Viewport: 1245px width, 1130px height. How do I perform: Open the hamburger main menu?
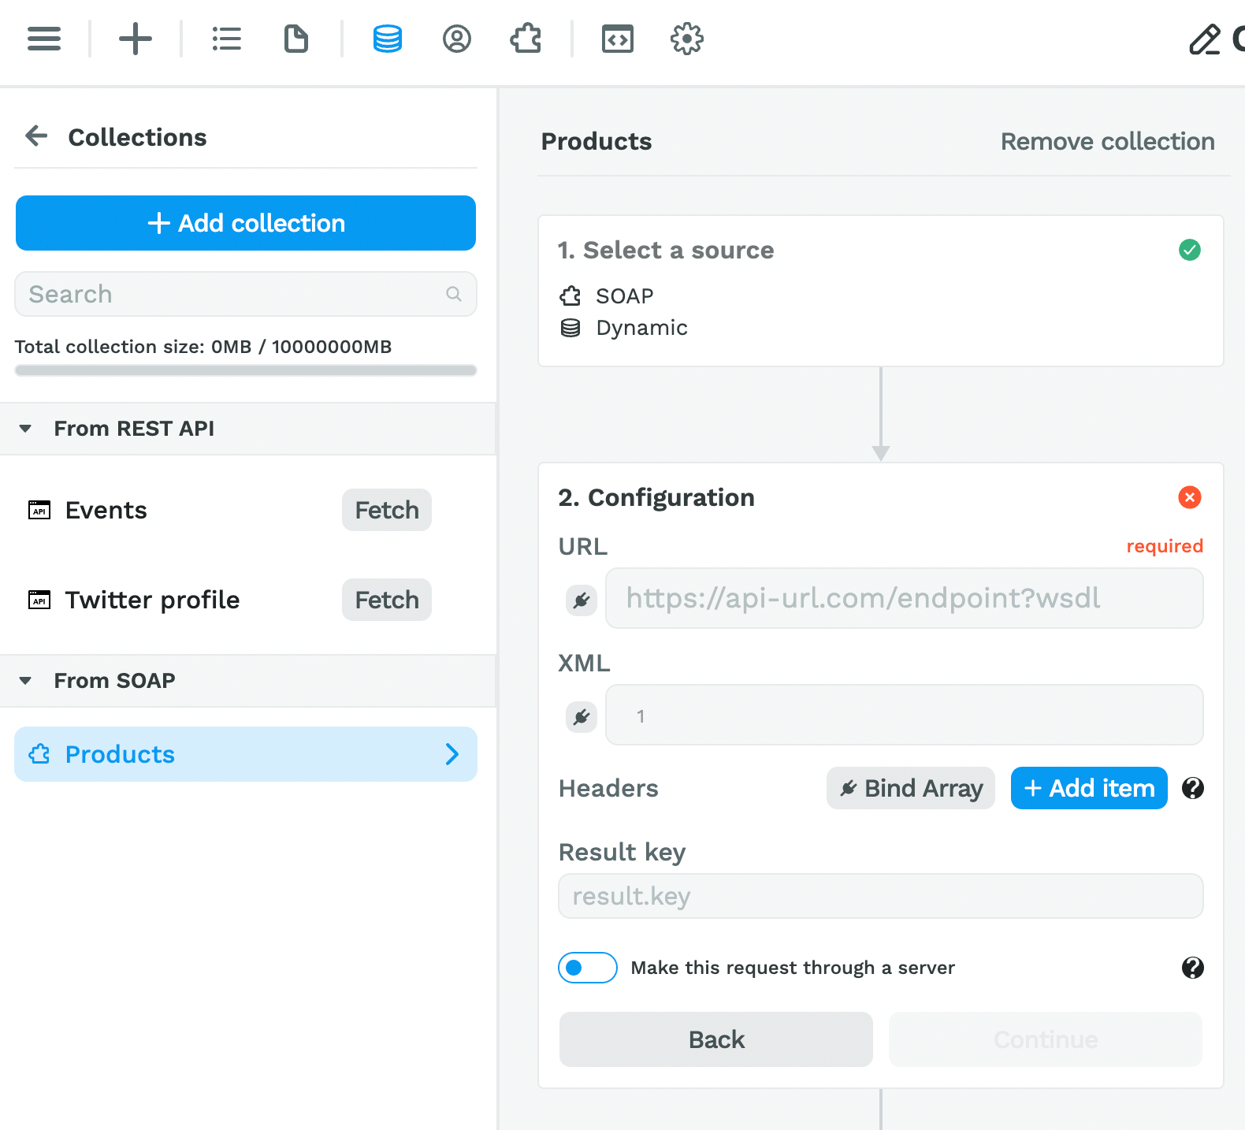[x=44, y=39]
